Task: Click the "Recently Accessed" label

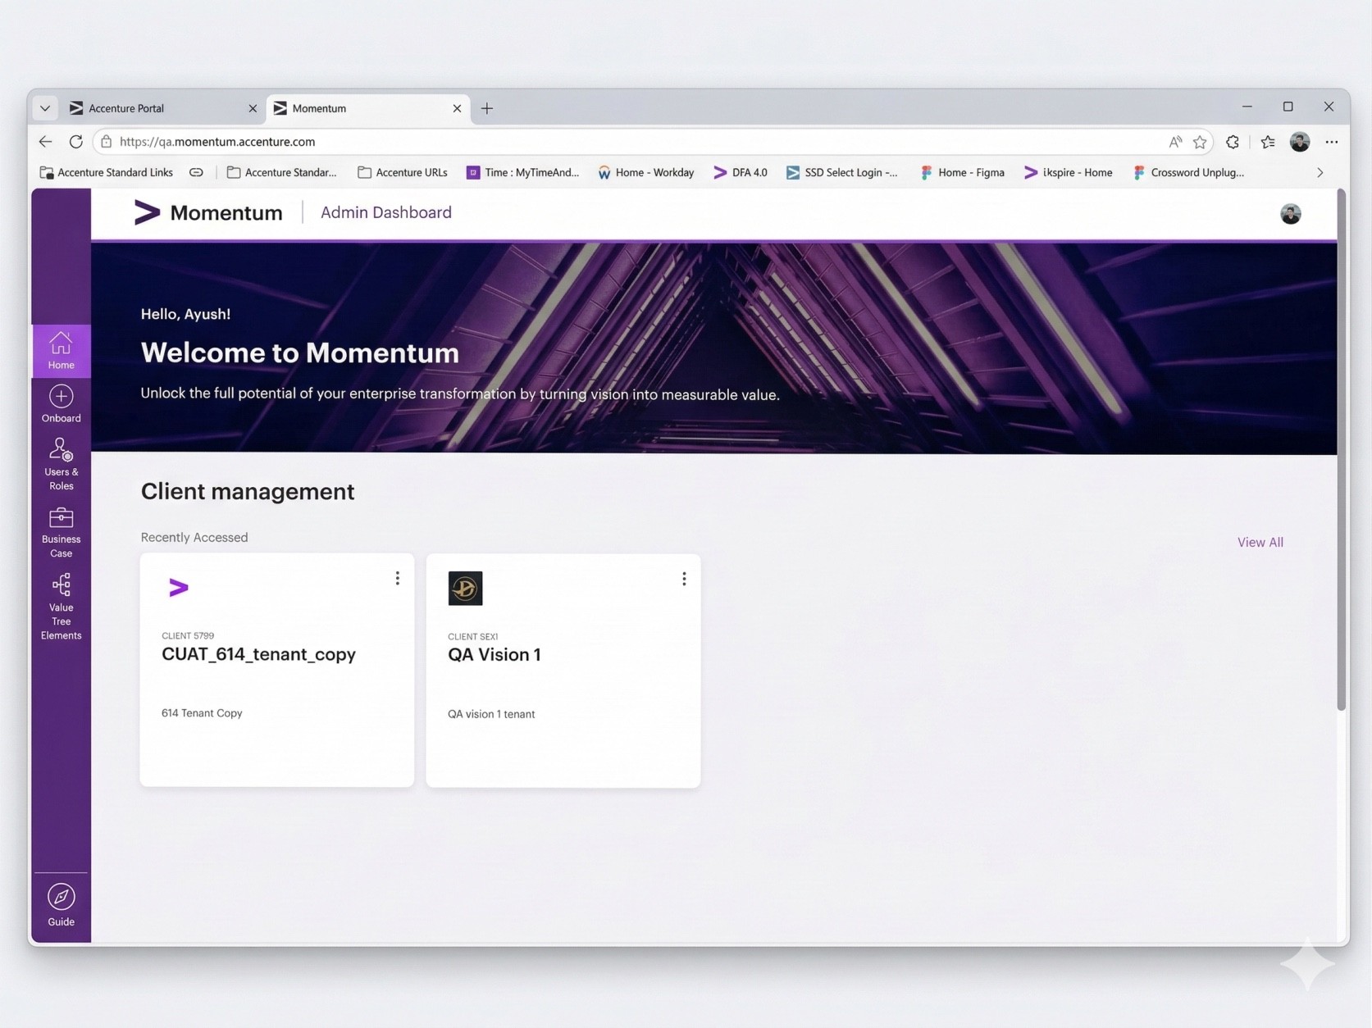Action: 194,537
